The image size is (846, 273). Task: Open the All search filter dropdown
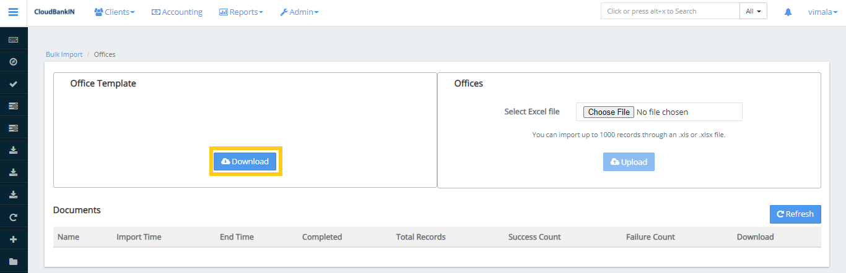[753, 11]
